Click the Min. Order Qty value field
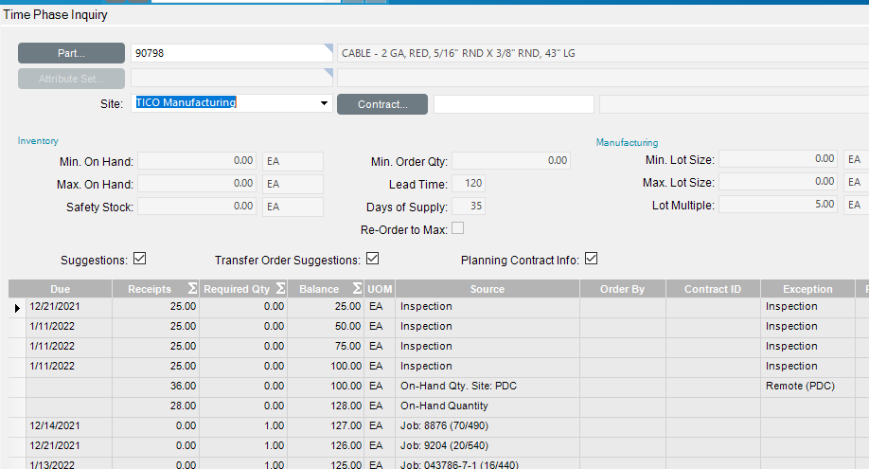Screen dimensions: 869x469 [x=511, y=160]
